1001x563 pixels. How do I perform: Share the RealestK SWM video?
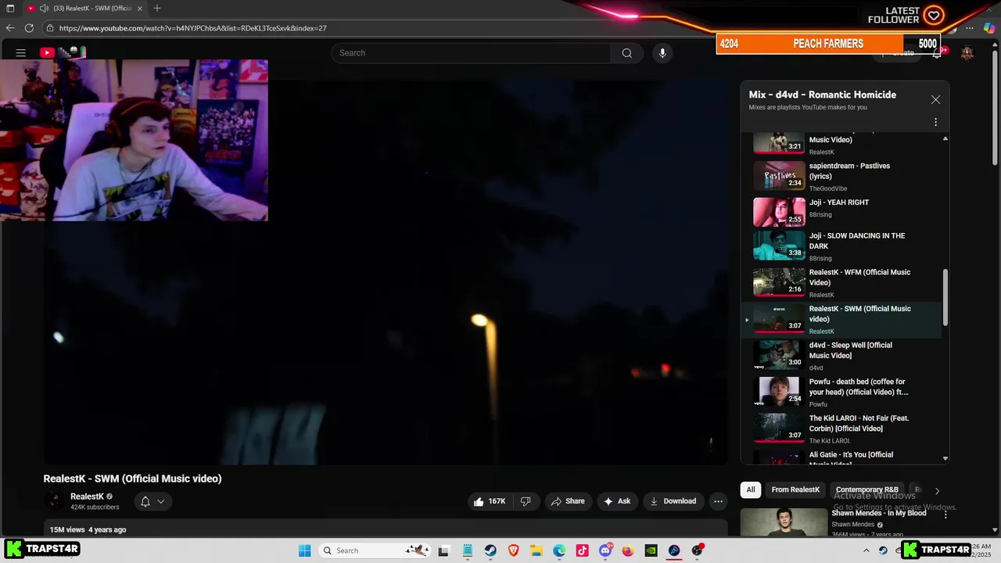click(568, 501)
